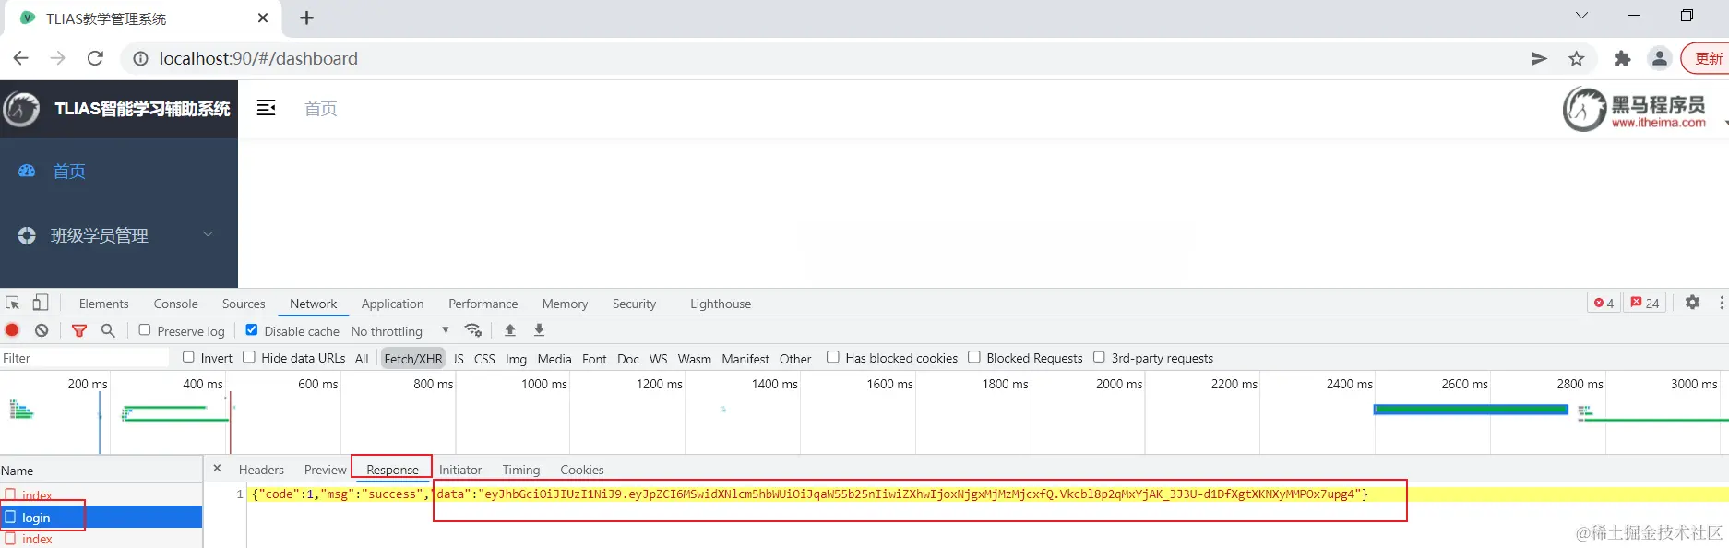Open the Security tab in DevTools
The image size is (1729, 548).
(x=634, y=304)
